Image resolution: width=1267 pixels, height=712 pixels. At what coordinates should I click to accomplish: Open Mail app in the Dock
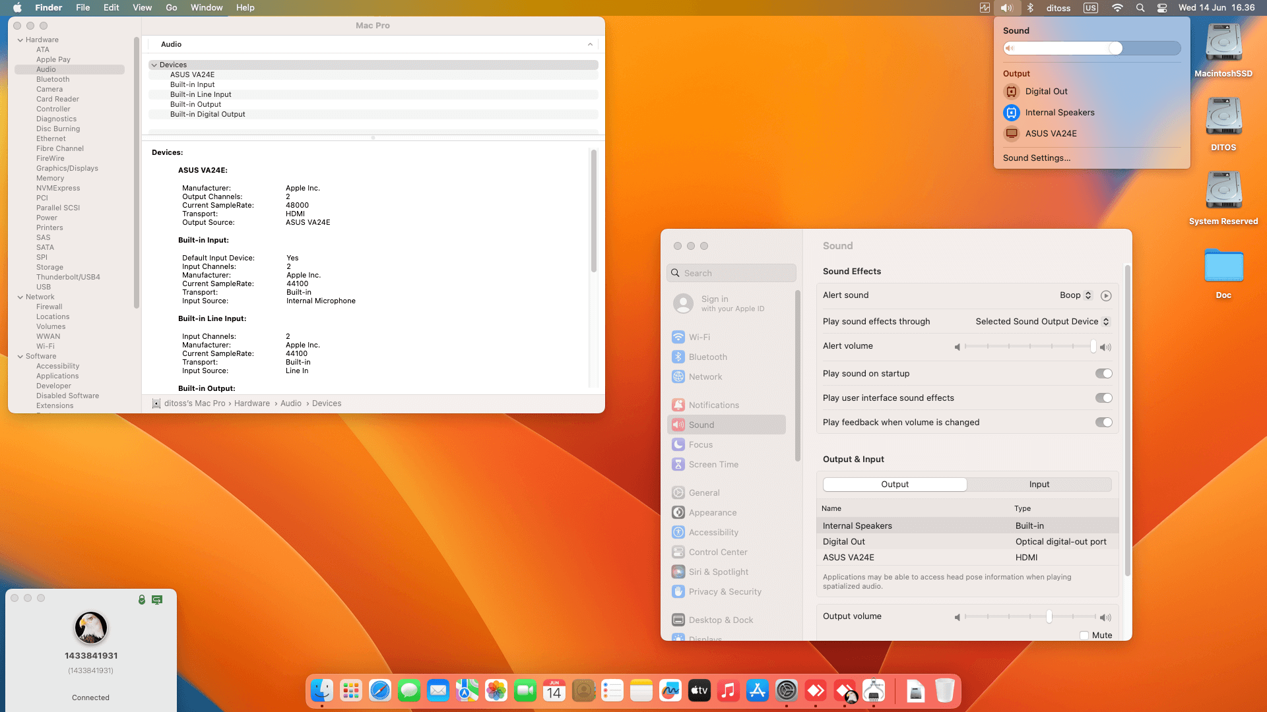click(x=438, y=690)
